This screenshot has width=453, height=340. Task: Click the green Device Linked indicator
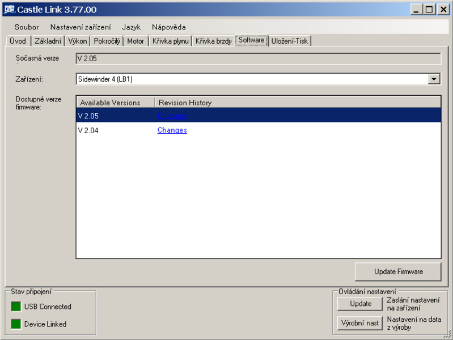tap(16, 324)
